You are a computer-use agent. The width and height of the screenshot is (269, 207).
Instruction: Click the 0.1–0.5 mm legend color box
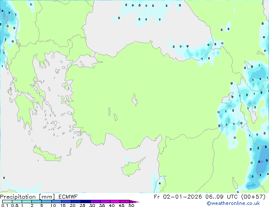click(x=7, y=202)
